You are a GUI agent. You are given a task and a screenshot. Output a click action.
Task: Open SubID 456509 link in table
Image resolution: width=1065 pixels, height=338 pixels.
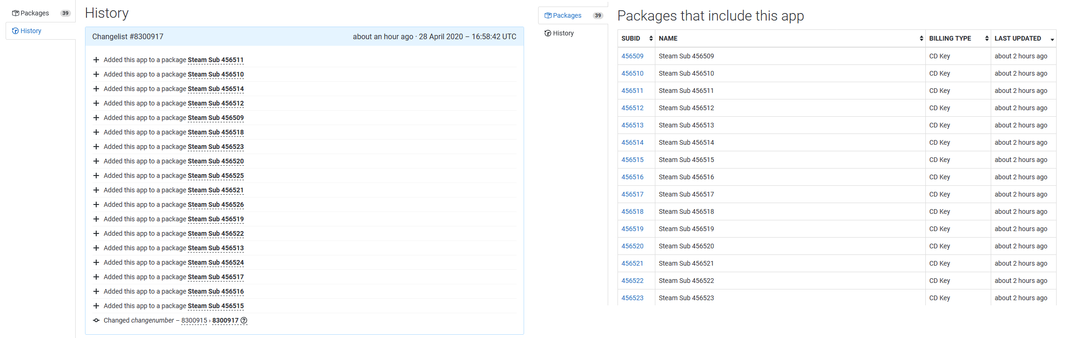pyautogui.click(x=632, y=56)
